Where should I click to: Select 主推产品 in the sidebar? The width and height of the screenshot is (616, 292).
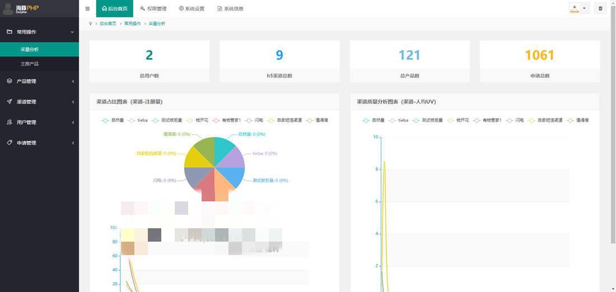[39, 64]
